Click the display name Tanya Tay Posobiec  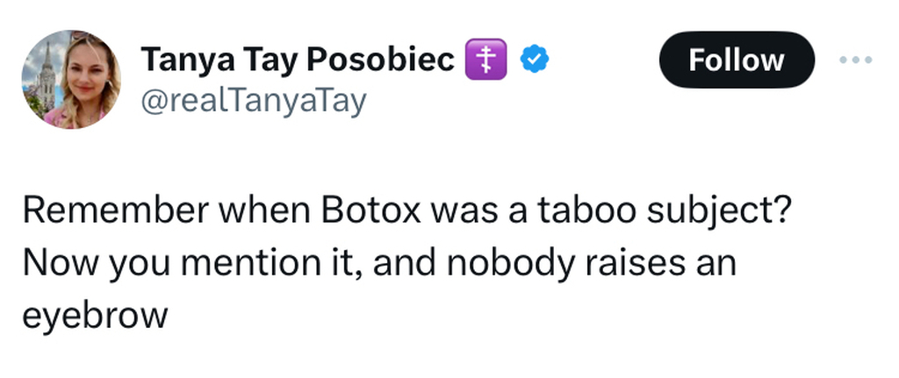[x=298, y=61]
